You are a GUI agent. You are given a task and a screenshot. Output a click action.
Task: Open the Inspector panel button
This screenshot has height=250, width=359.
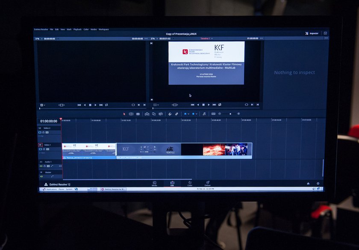312,33
